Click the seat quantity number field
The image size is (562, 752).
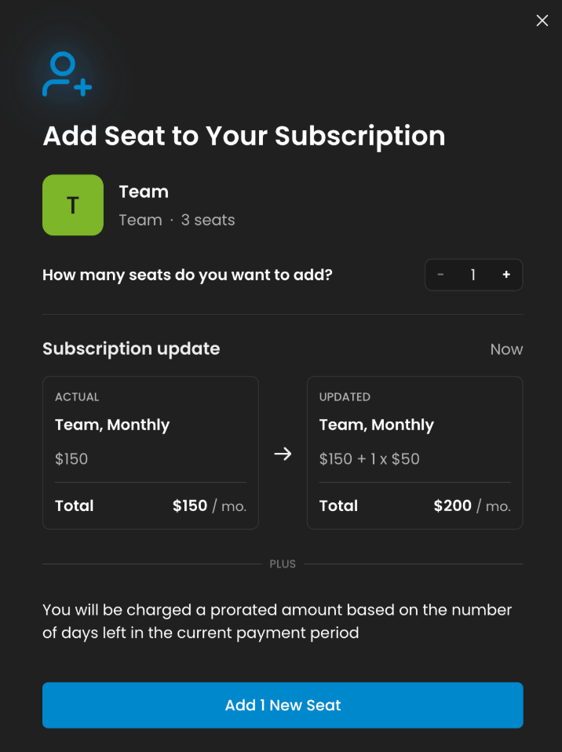[x=473, y=275]
